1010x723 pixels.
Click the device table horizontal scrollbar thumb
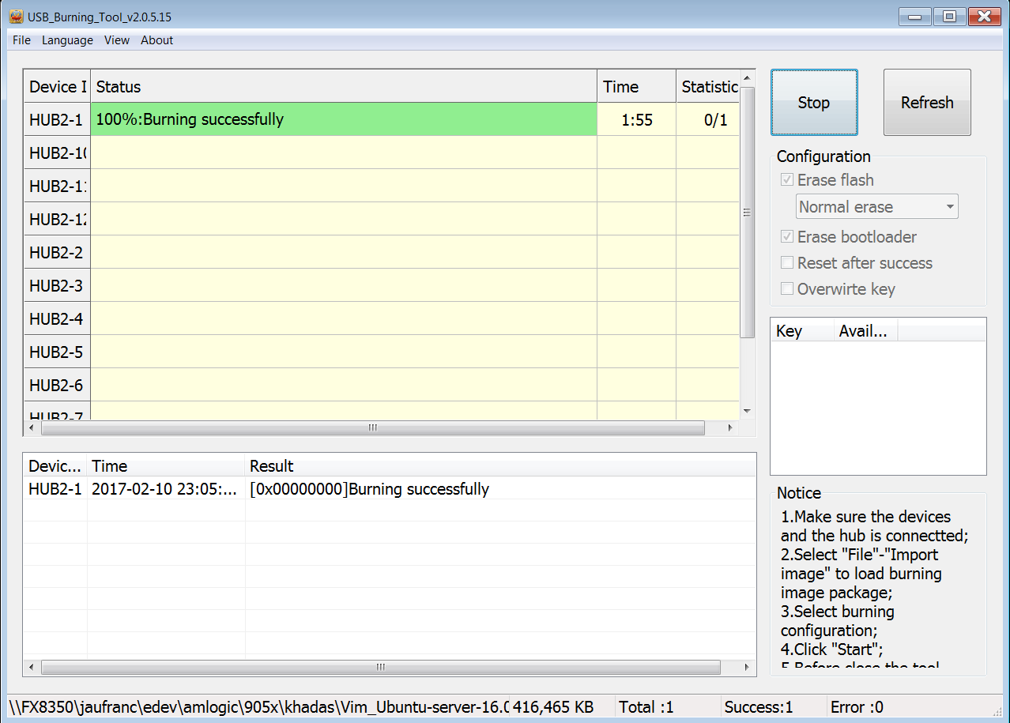372,427
